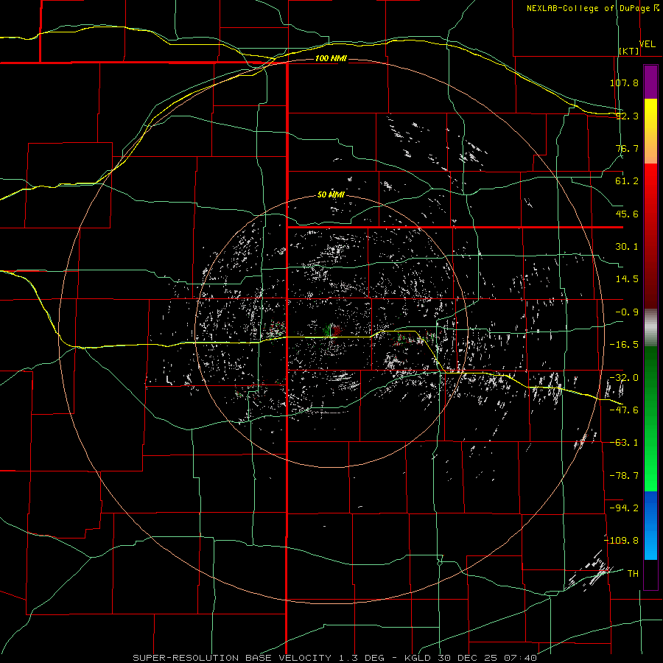The image size is (663, 663).
Task: Click the -16.5 value on velocity scale
Action: coord(624,345)
